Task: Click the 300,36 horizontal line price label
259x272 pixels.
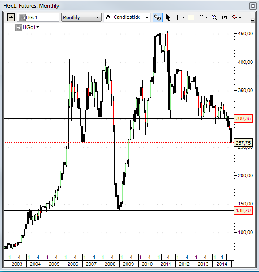Action: pyautogui.click(x=243, y=119)
